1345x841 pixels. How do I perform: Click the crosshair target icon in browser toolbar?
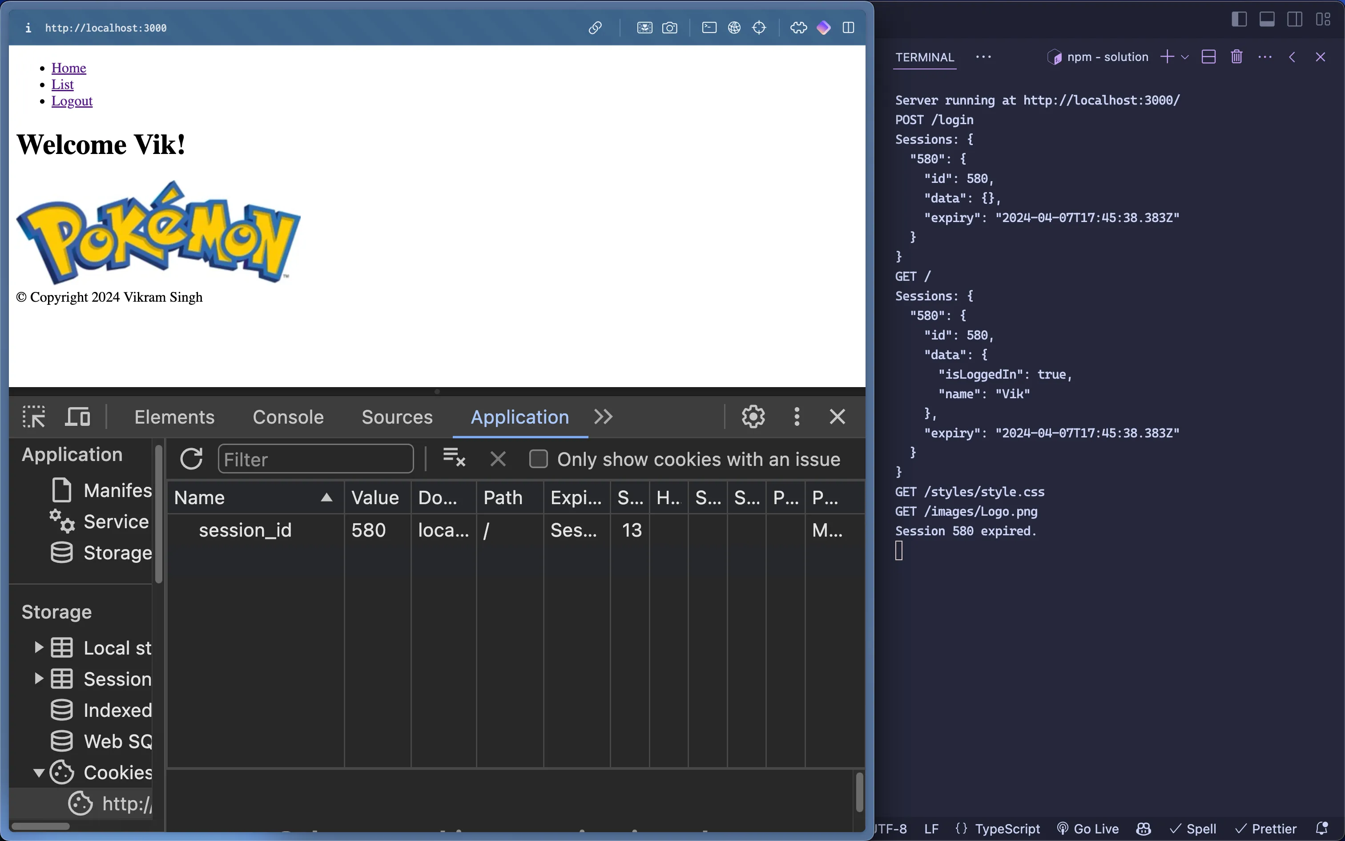pos(759,28)
